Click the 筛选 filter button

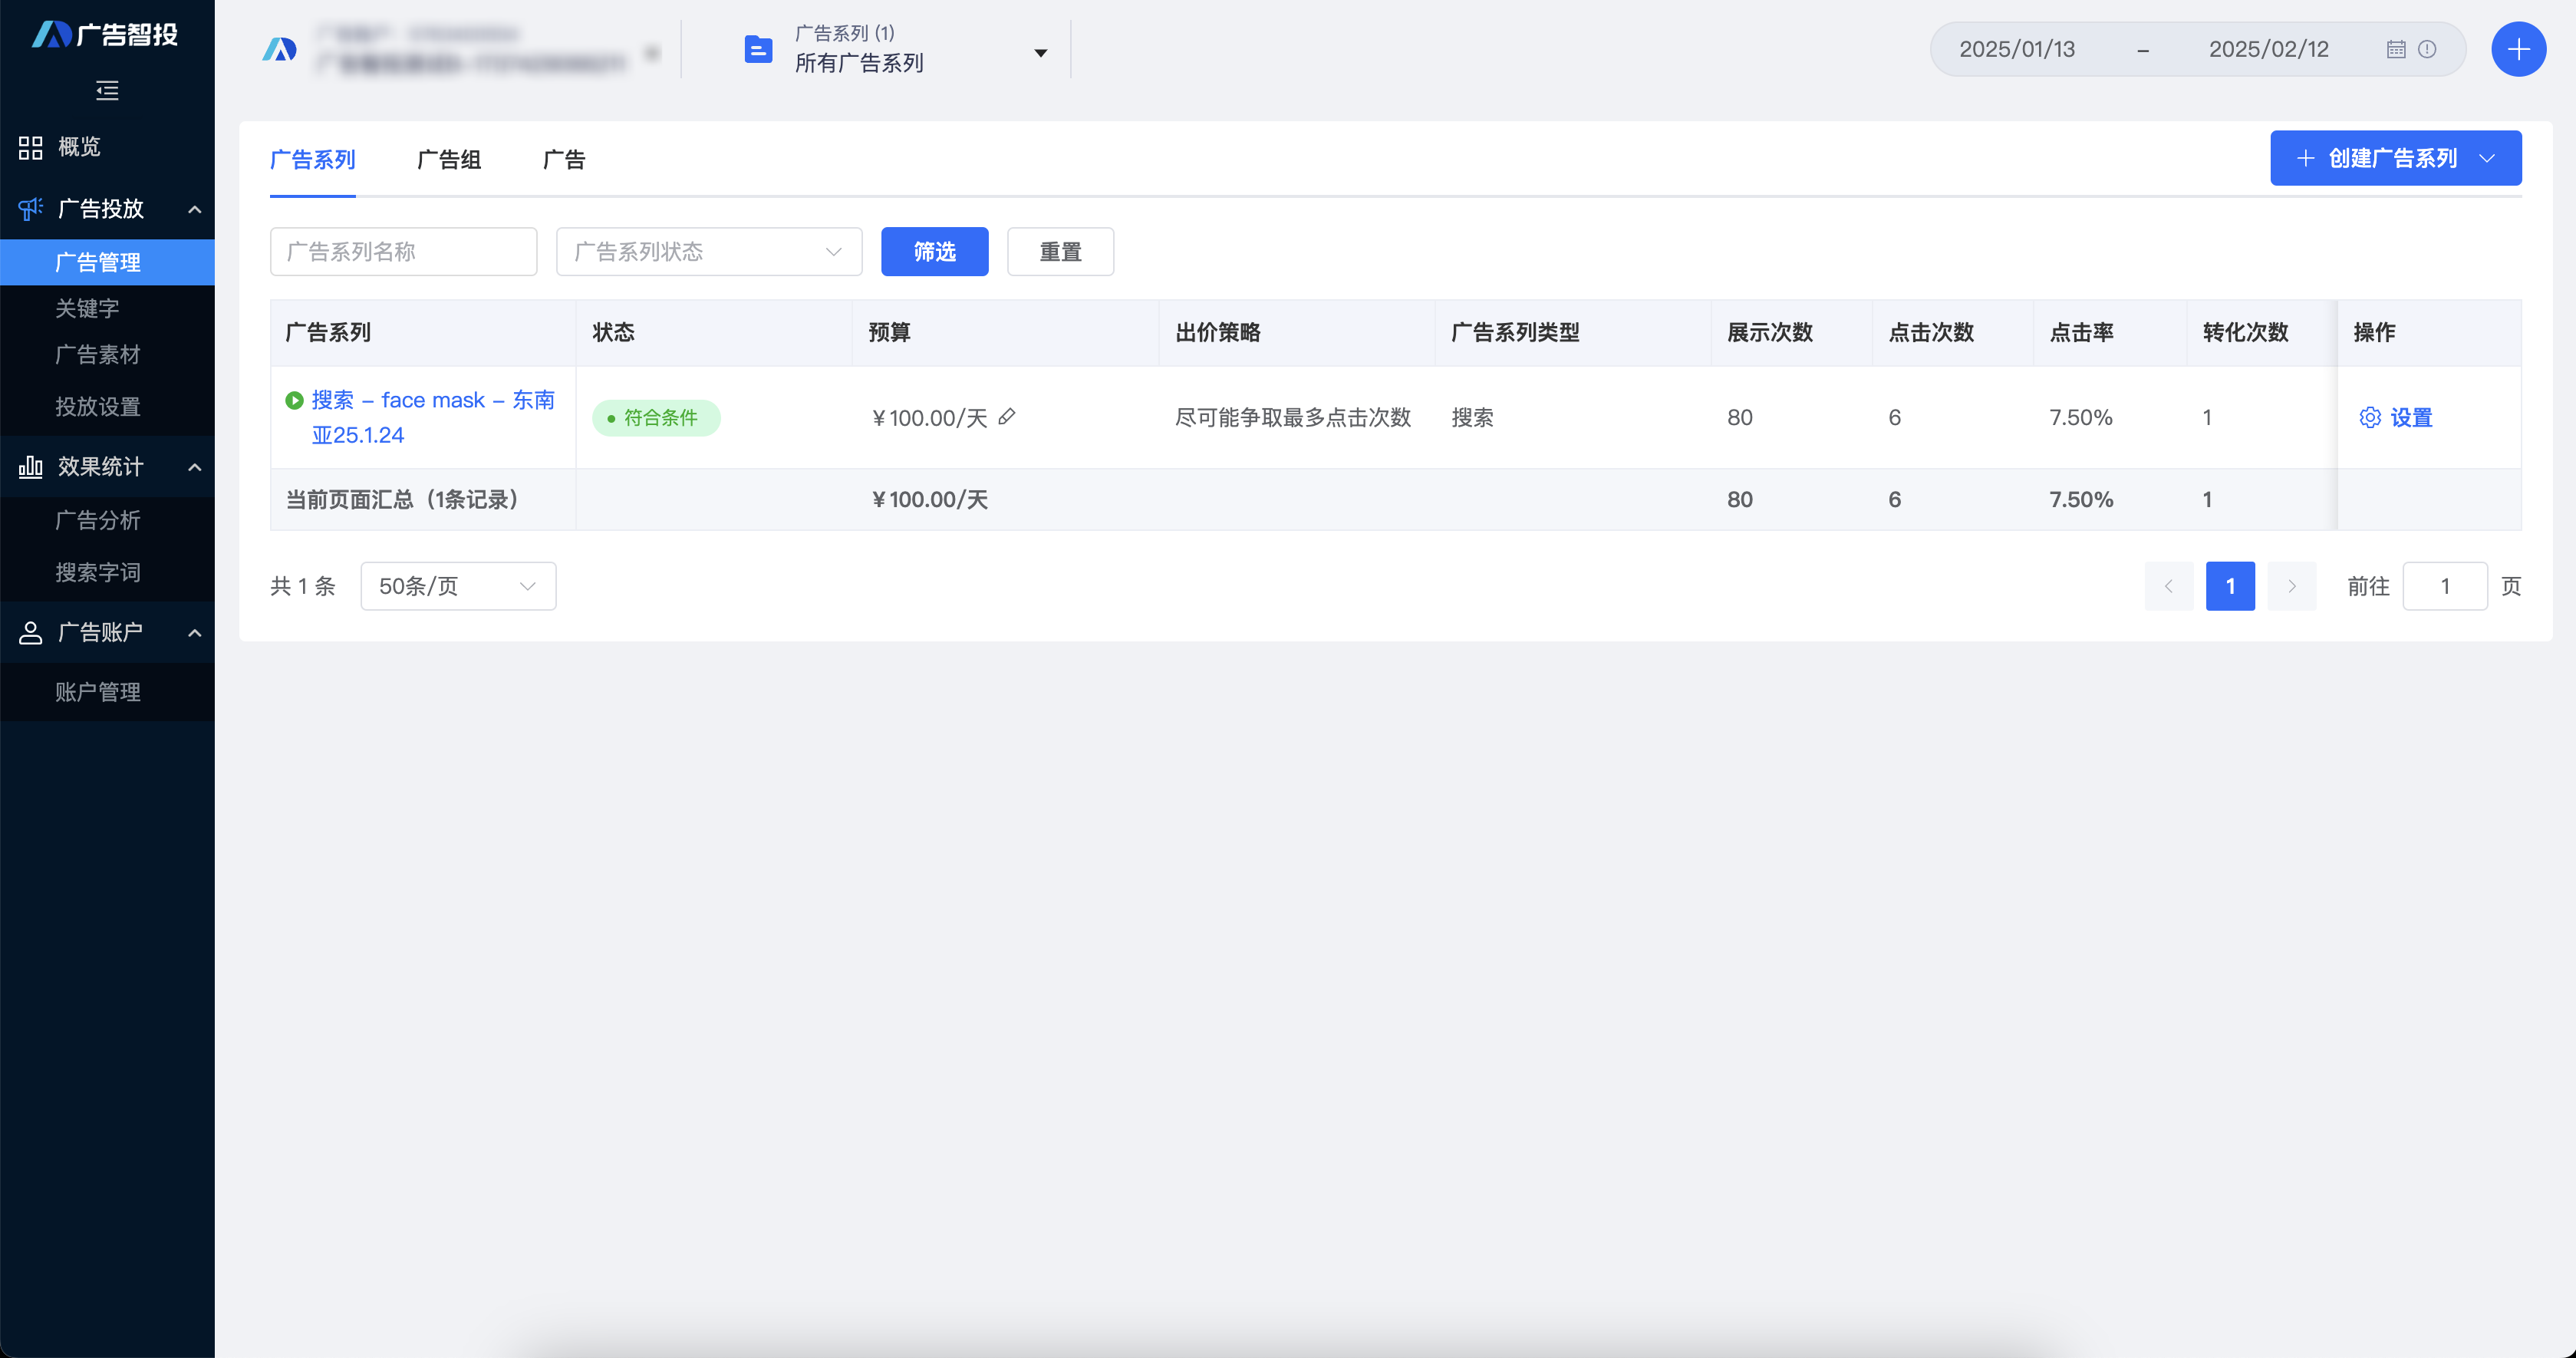point(933,252)
